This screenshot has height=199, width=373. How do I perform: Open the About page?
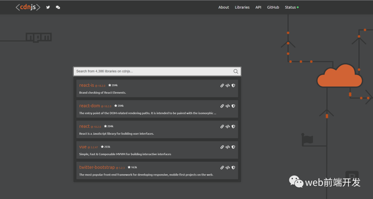223,7
